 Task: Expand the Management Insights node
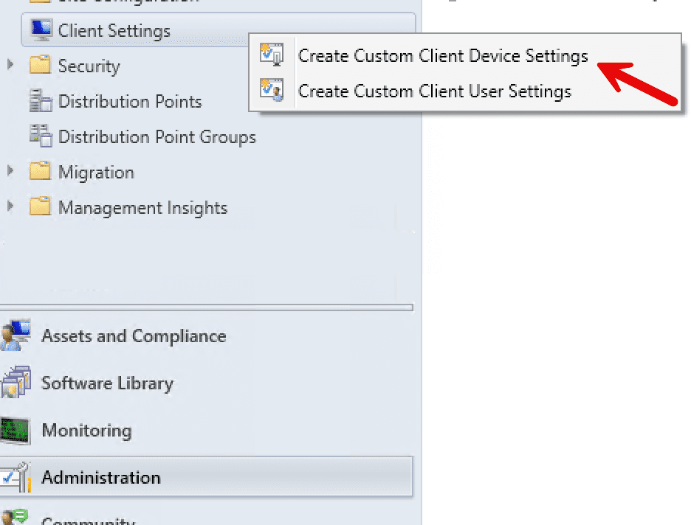[9, 207]
